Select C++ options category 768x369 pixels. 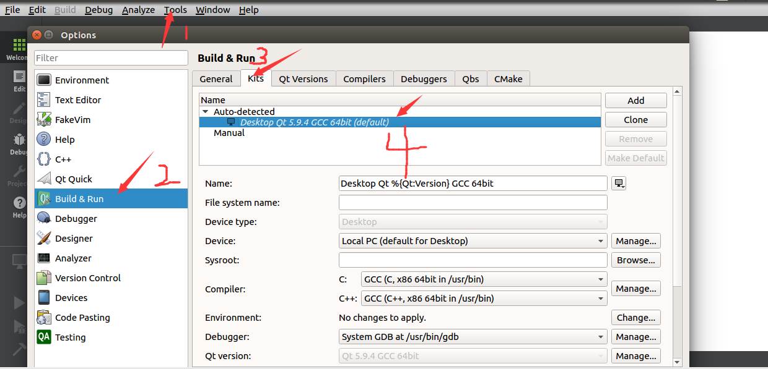[111, 159]
